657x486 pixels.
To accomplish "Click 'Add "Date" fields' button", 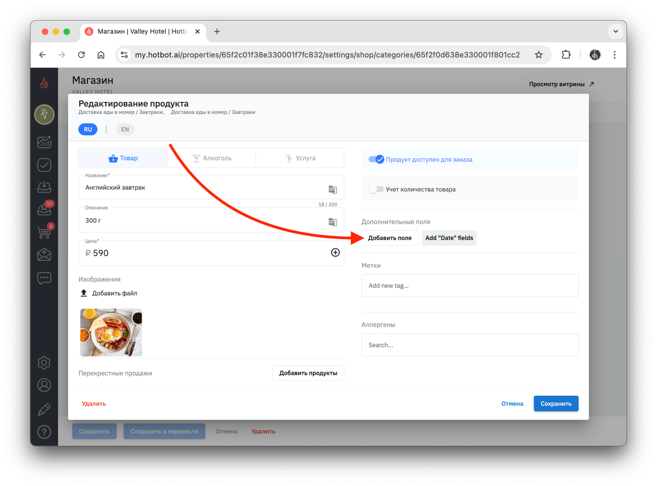I will point(449,238).
